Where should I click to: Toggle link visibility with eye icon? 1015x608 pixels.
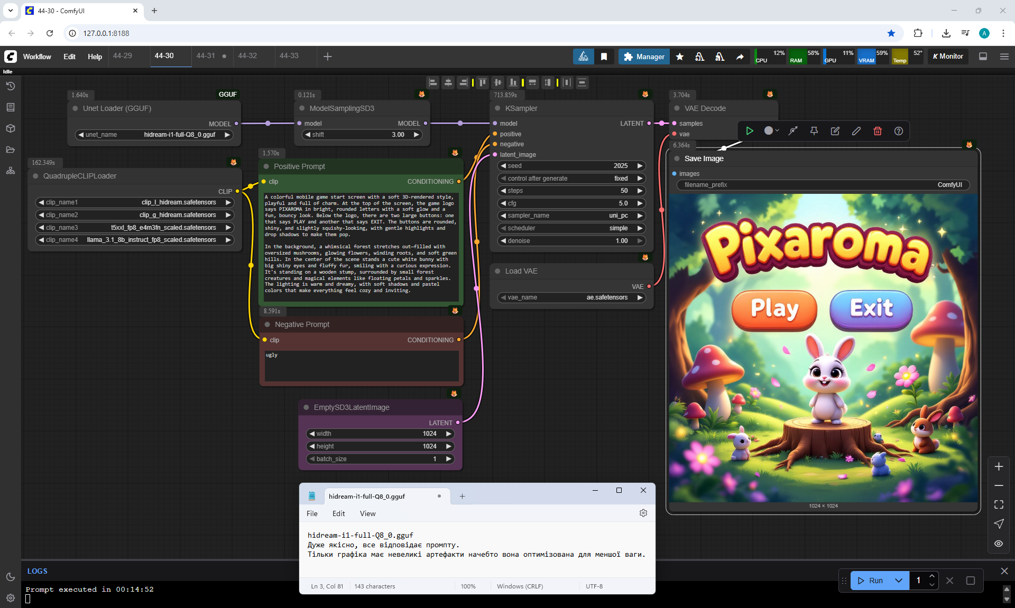click(999, 544)
